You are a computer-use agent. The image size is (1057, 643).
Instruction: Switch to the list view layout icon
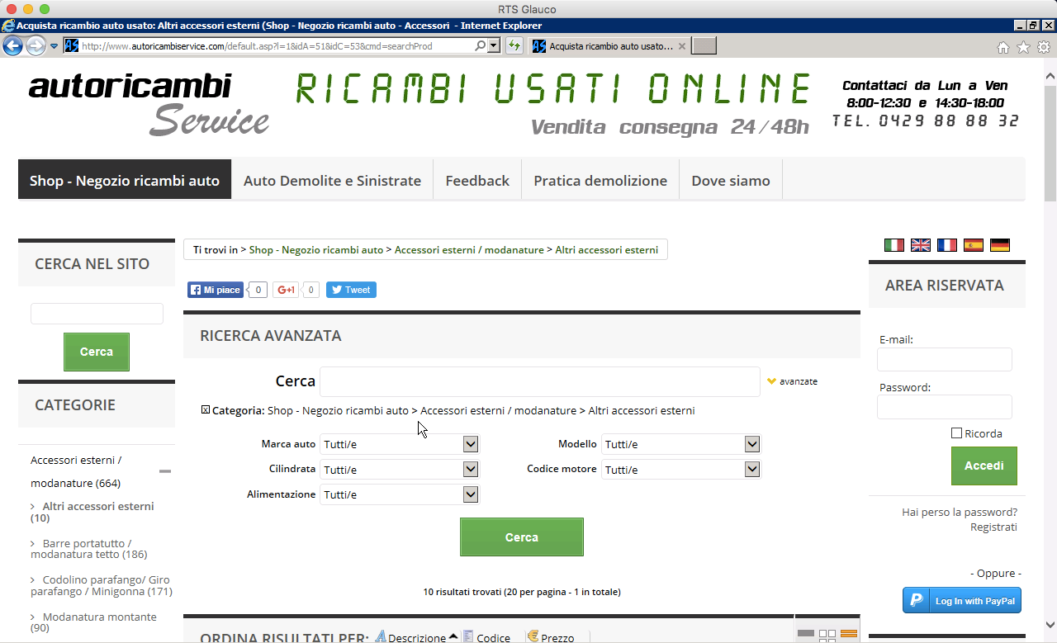point(806,635)
